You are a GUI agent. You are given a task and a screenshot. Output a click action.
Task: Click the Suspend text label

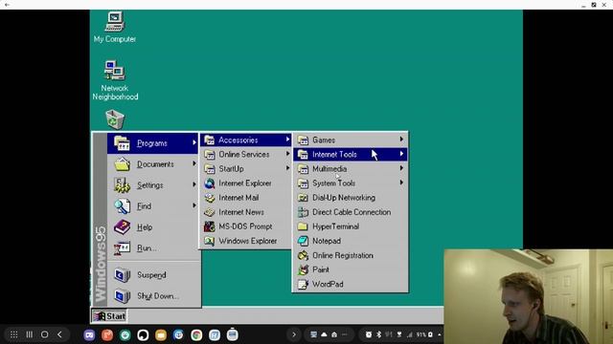coord(151,275)
